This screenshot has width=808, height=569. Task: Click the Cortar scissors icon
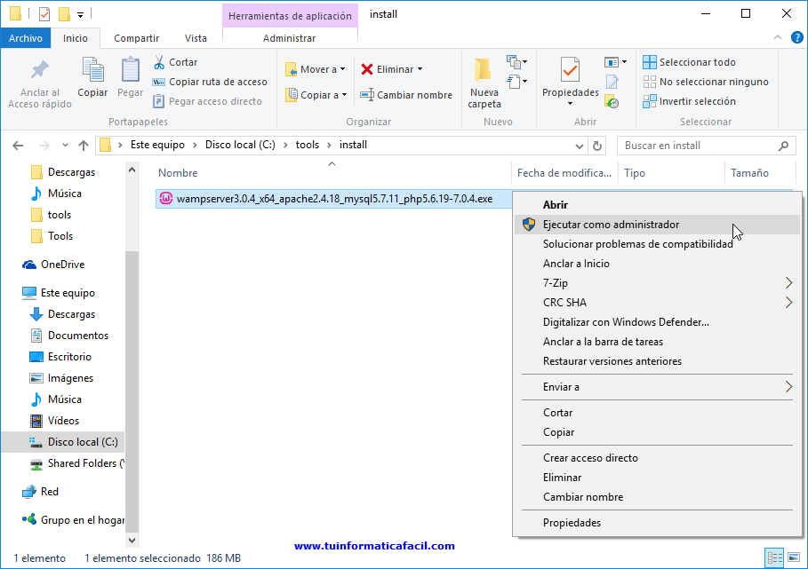point(159,62)
